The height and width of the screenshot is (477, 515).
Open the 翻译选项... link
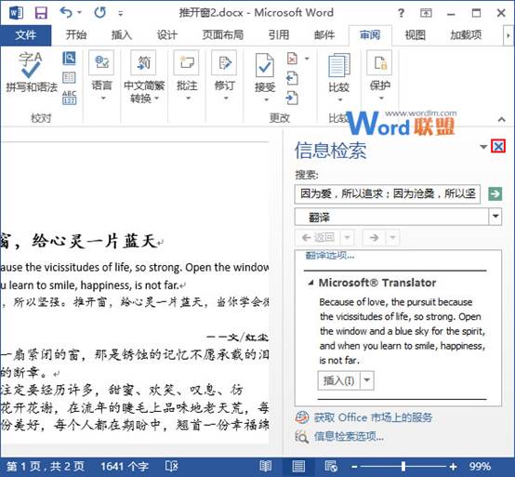coord(330,256)
